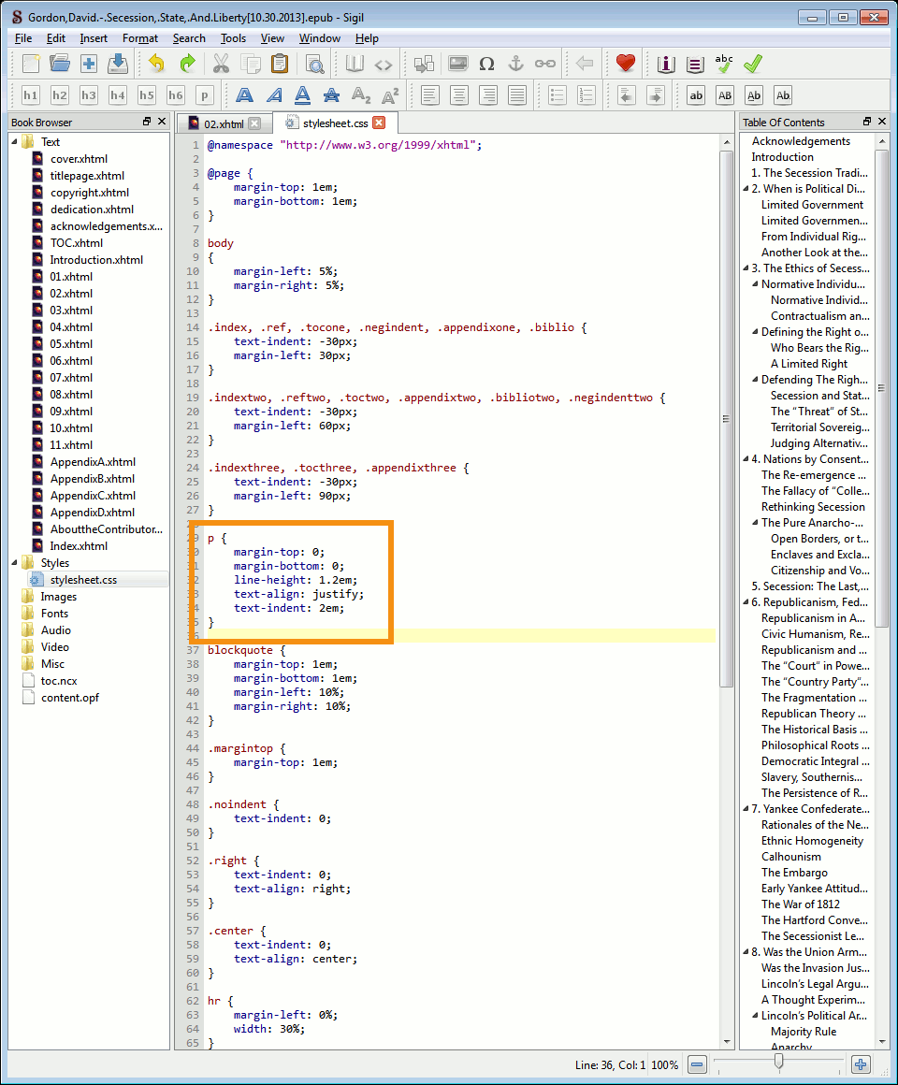Switch to Book View icon
The width and height of the screenshot is (898, 1085).
pos(355,64)
